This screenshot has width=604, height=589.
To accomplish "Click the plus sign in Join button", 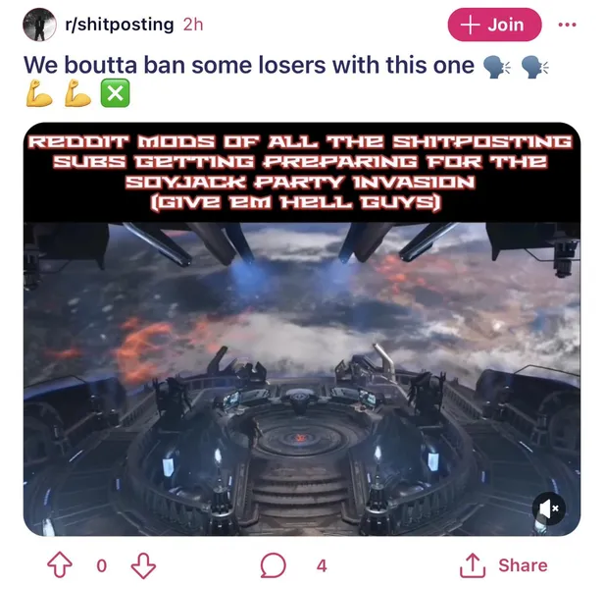I will click(471, 25).
